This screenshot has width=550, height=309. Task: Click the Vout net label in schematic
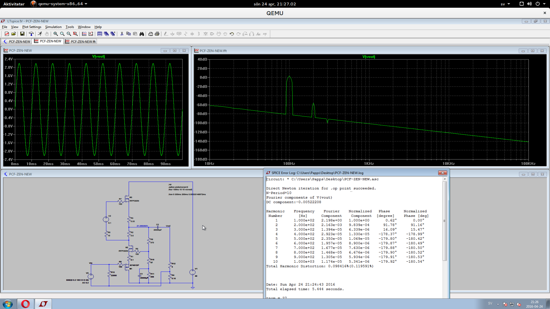pyautogui.click(x=168, y=226)
